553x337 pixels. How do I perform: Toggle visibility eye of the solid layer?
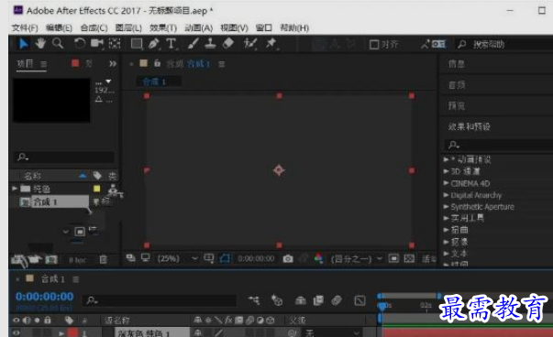(17, 332)
